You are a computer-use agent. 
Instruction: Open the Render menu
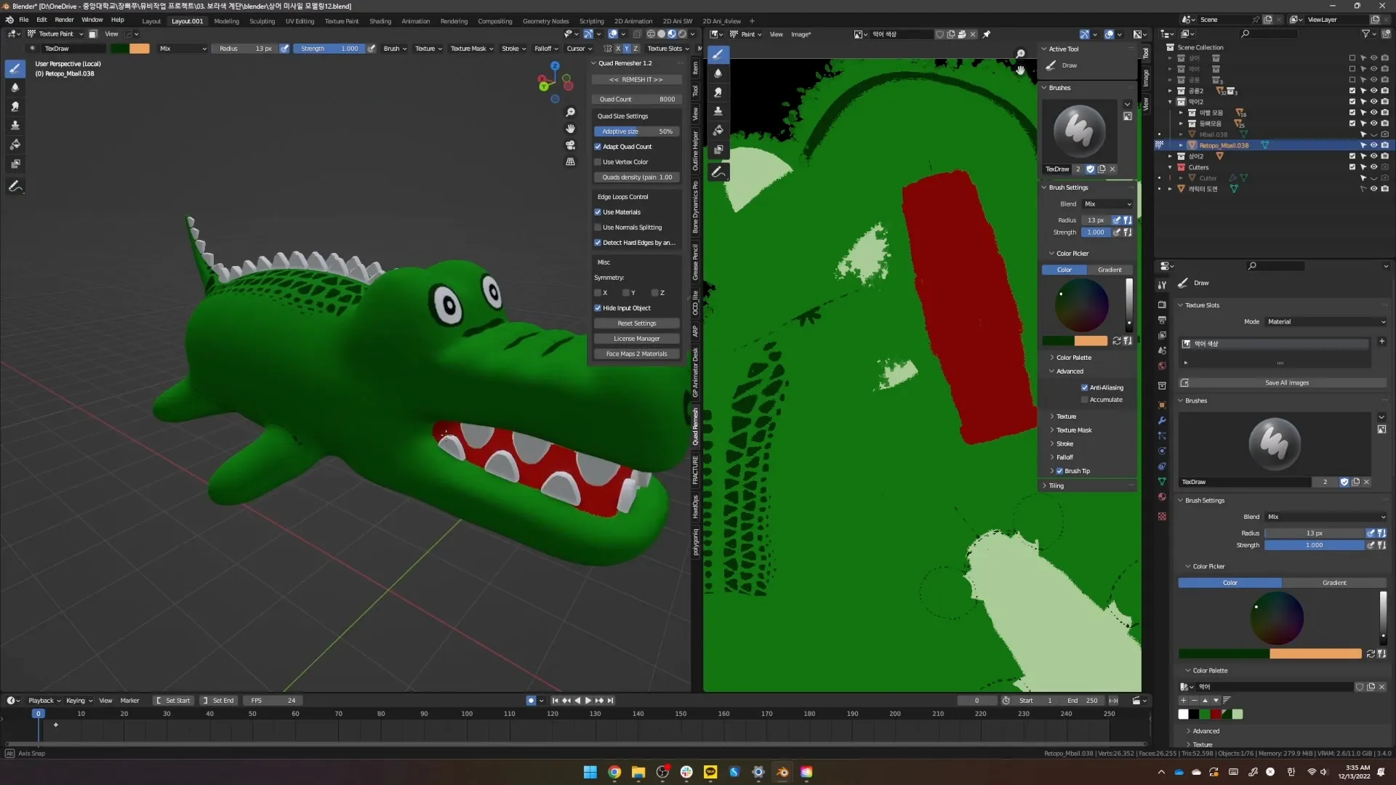point(64,20)
